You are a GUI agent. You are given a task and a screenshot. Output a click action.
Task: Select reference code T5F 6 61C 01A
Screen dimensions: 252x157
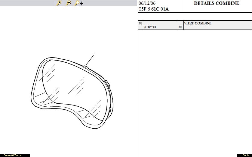[153, 9]
